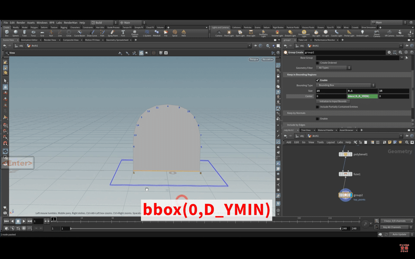This screenshot has width=415, height=259.
Task: Select the Torus shelf tool
Action: 33,33
